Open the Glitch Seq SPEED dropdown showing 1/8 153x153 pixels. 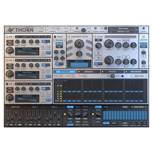[x=60, y=76]
